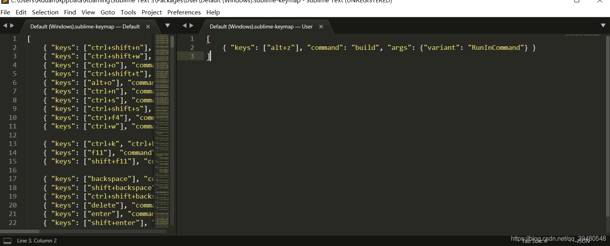Switch to the Default keymap tab
Image resolution: width=610 pixels, height=246 pixels.
[x=85, y=26]
